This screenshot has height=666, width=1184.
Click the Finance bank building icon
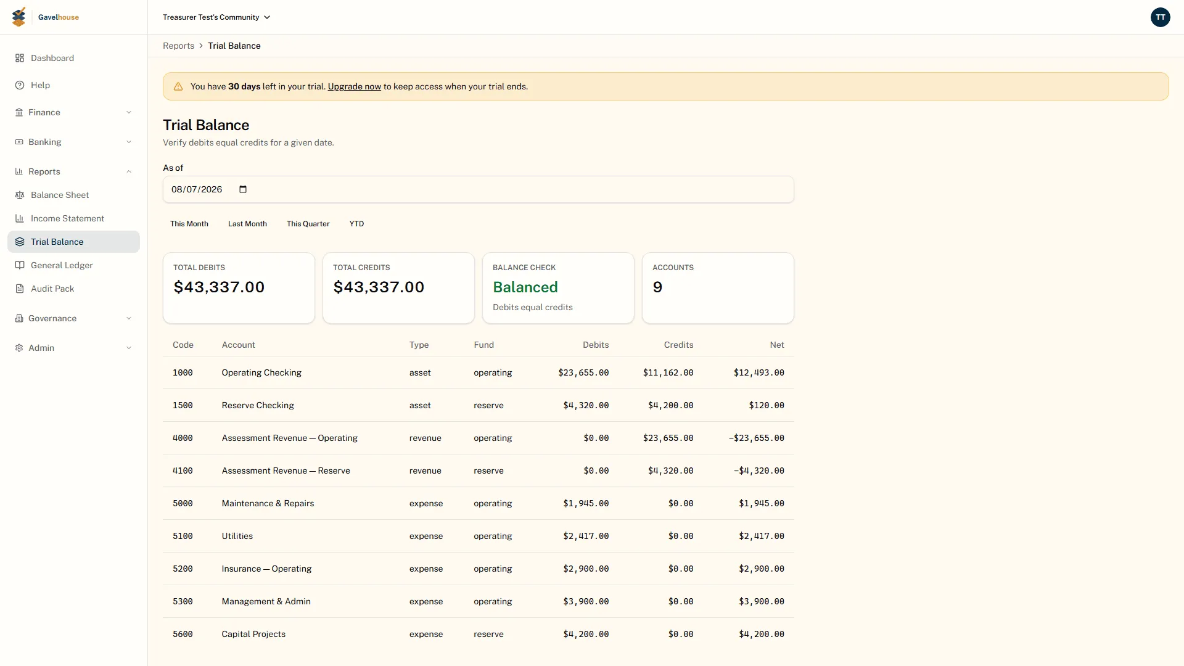(x=19, y=112)
